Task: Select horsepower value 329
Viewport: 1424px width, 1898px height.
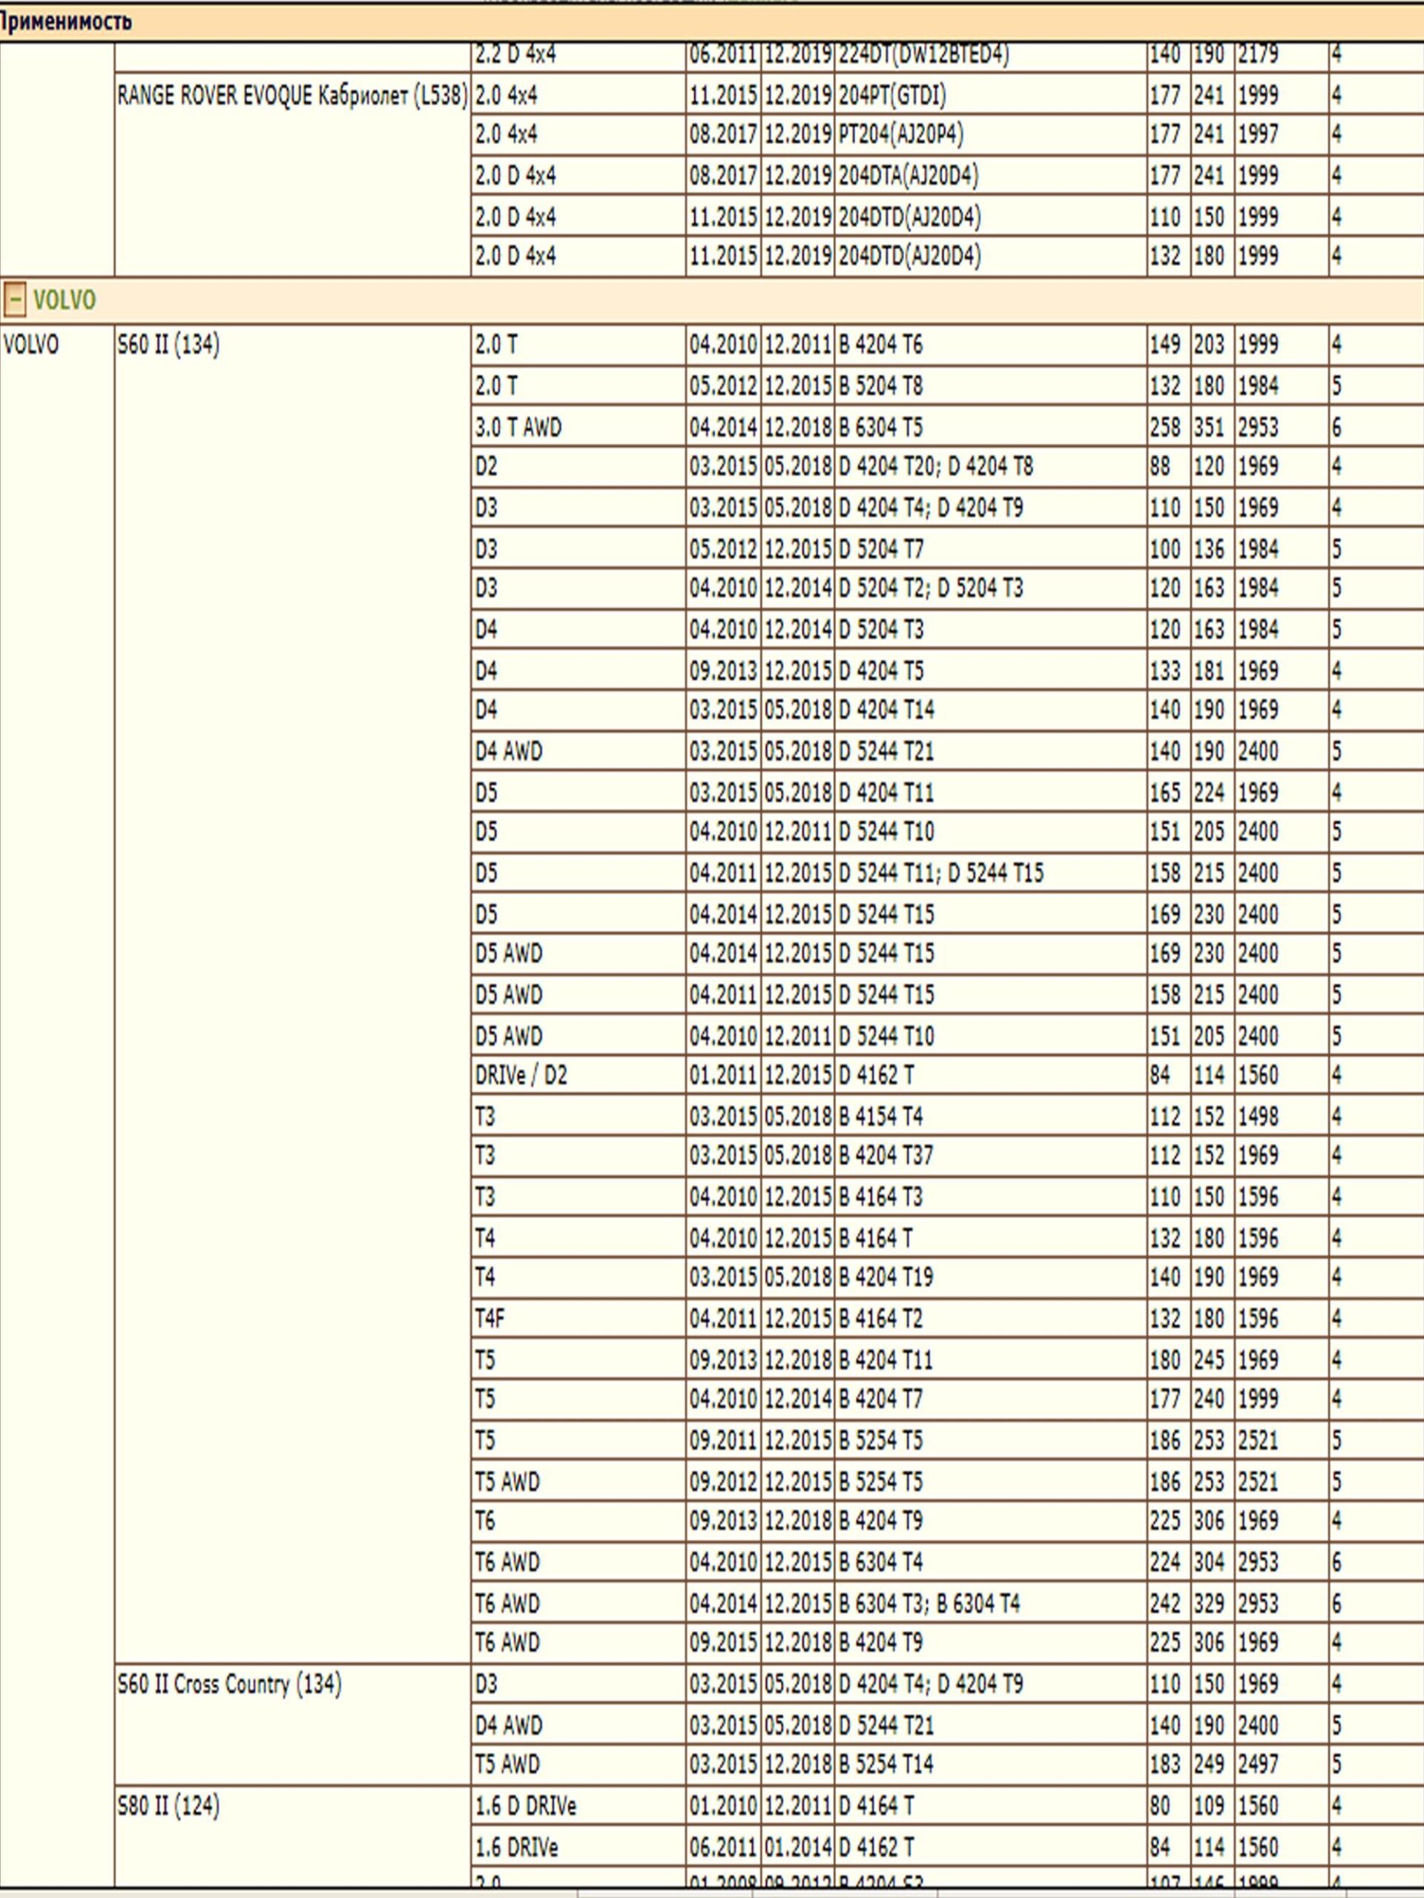Action: click(1210, 1604)
